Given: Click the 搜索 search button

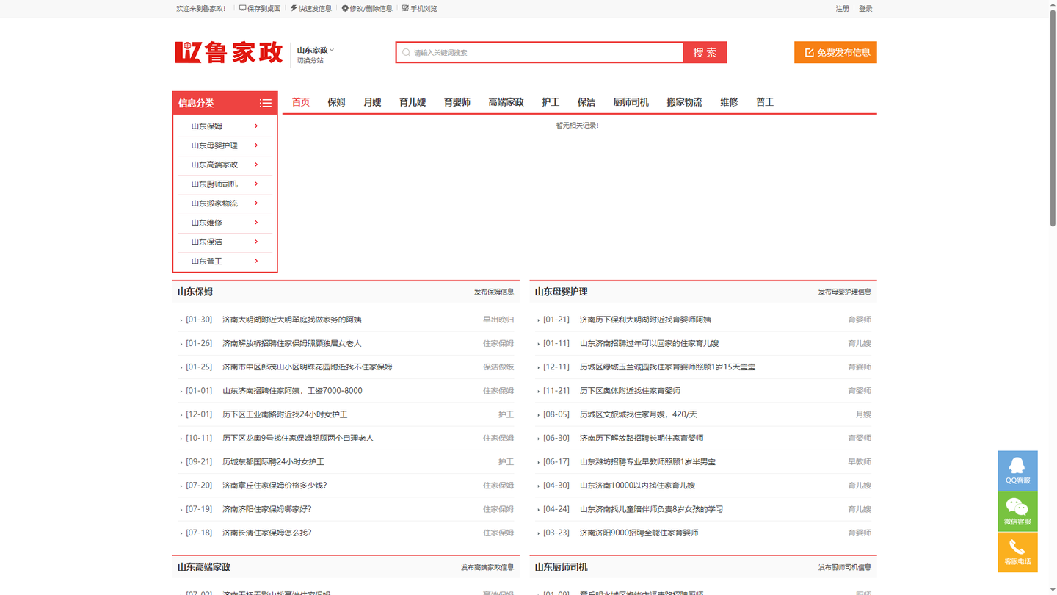Looking at the screenshot, I should (705, 52).
